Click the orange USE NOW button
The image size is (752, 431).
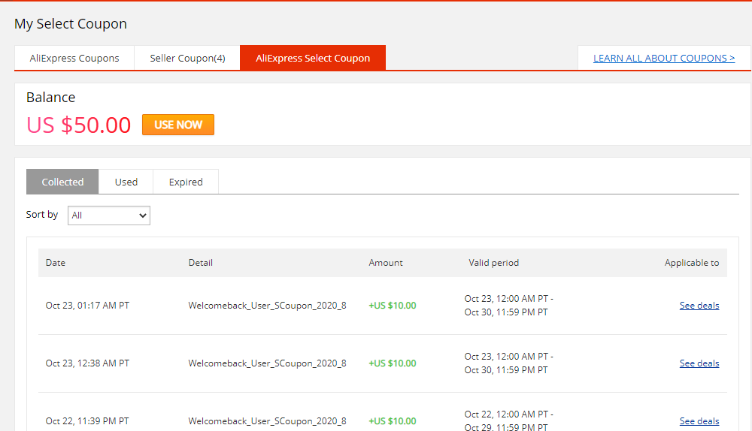[178, 125]
